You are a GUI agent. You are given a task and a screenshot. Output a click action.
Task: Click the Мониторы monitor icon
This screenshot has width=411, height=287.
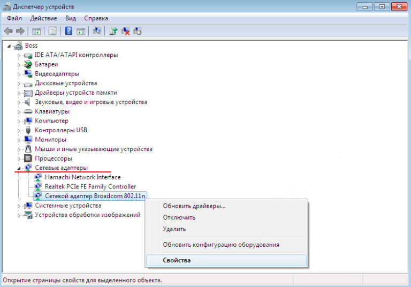(x=28, y=140)
